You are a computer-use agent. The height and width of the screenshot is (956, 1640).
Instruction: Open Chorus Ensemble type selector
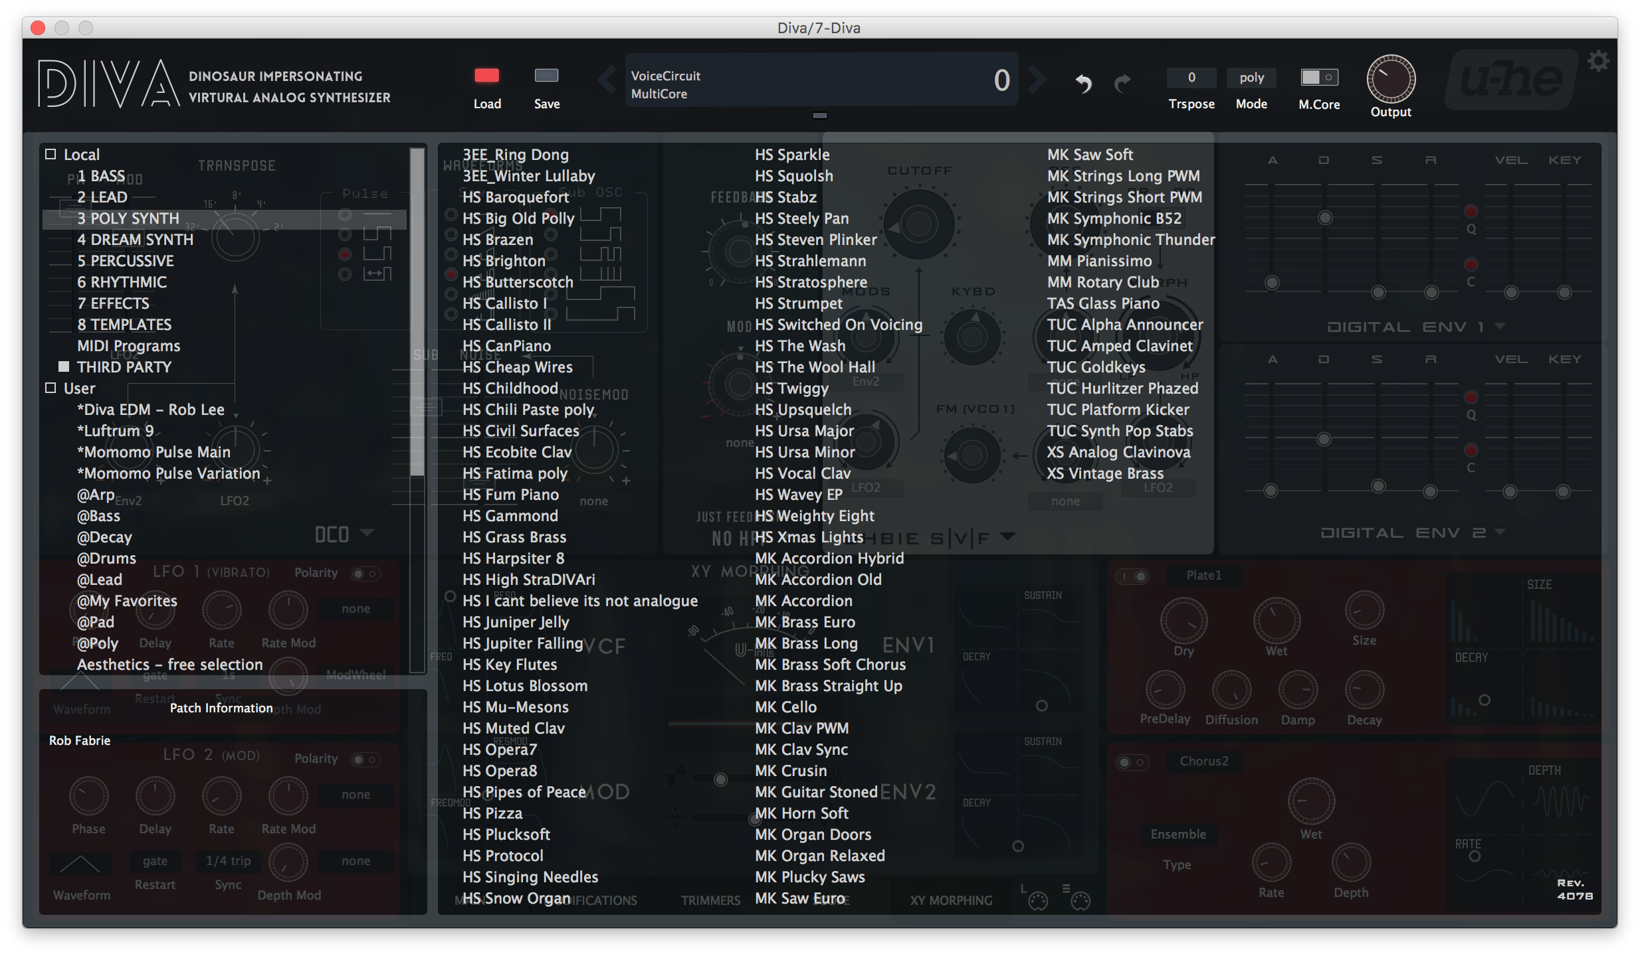point(1178,835)
